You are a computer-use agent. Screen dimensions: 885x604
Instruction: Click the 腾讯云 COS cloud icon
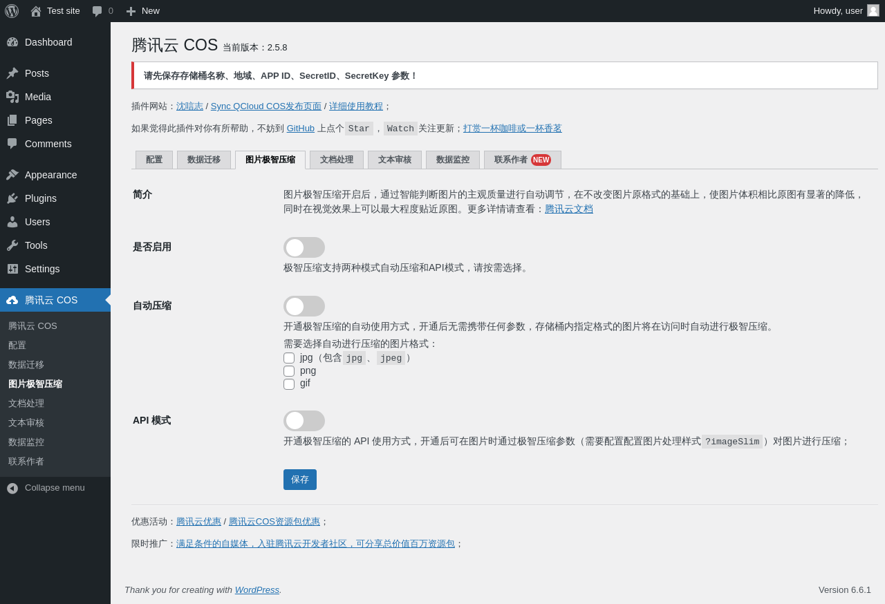pyautogui.click(x=12, y=300)
